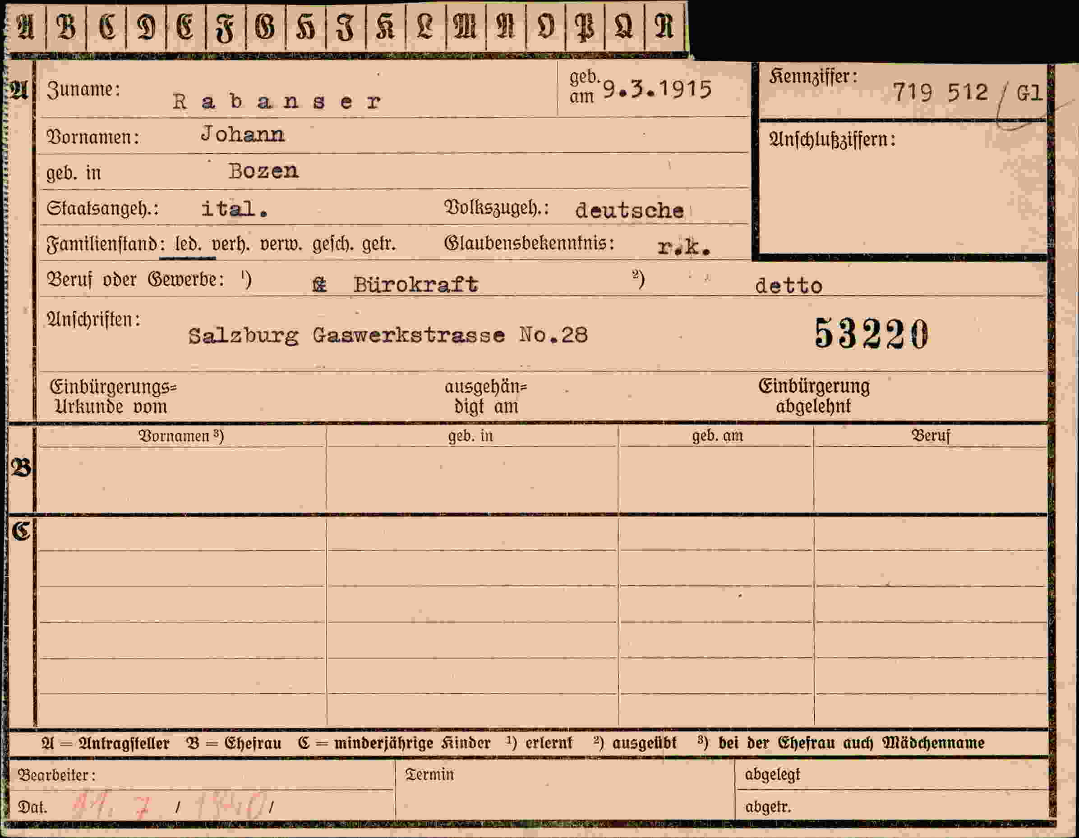The width and height of the screenshot is (1079, 838).
Task: Click the first name Johann
Action: pos(243,134)
